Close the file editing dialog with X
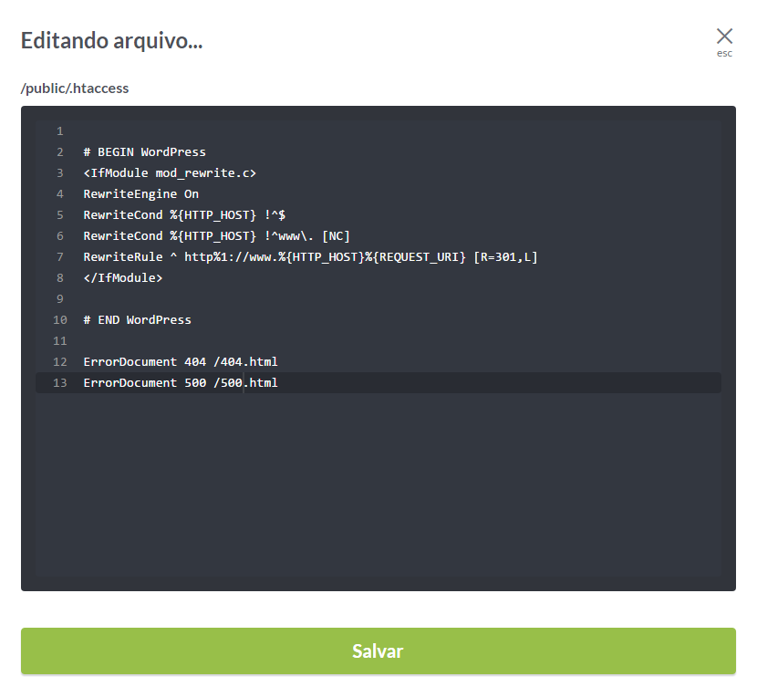The height and width of the screenshot is (687, 757). (724, 36)
